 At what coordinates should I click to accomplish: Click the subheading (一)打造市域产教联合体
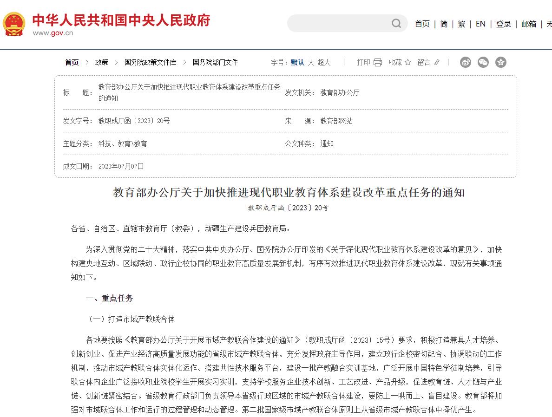131,319
